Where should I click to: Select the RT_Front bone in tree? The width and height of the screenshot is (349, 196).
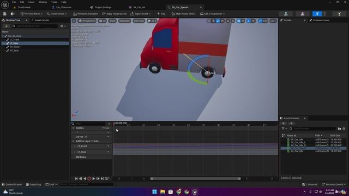pos(14,47)
